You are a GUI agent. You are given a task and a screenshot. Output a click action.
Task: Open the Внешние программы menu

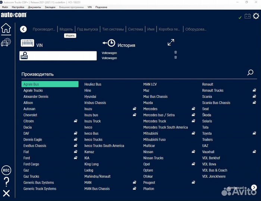72,7
